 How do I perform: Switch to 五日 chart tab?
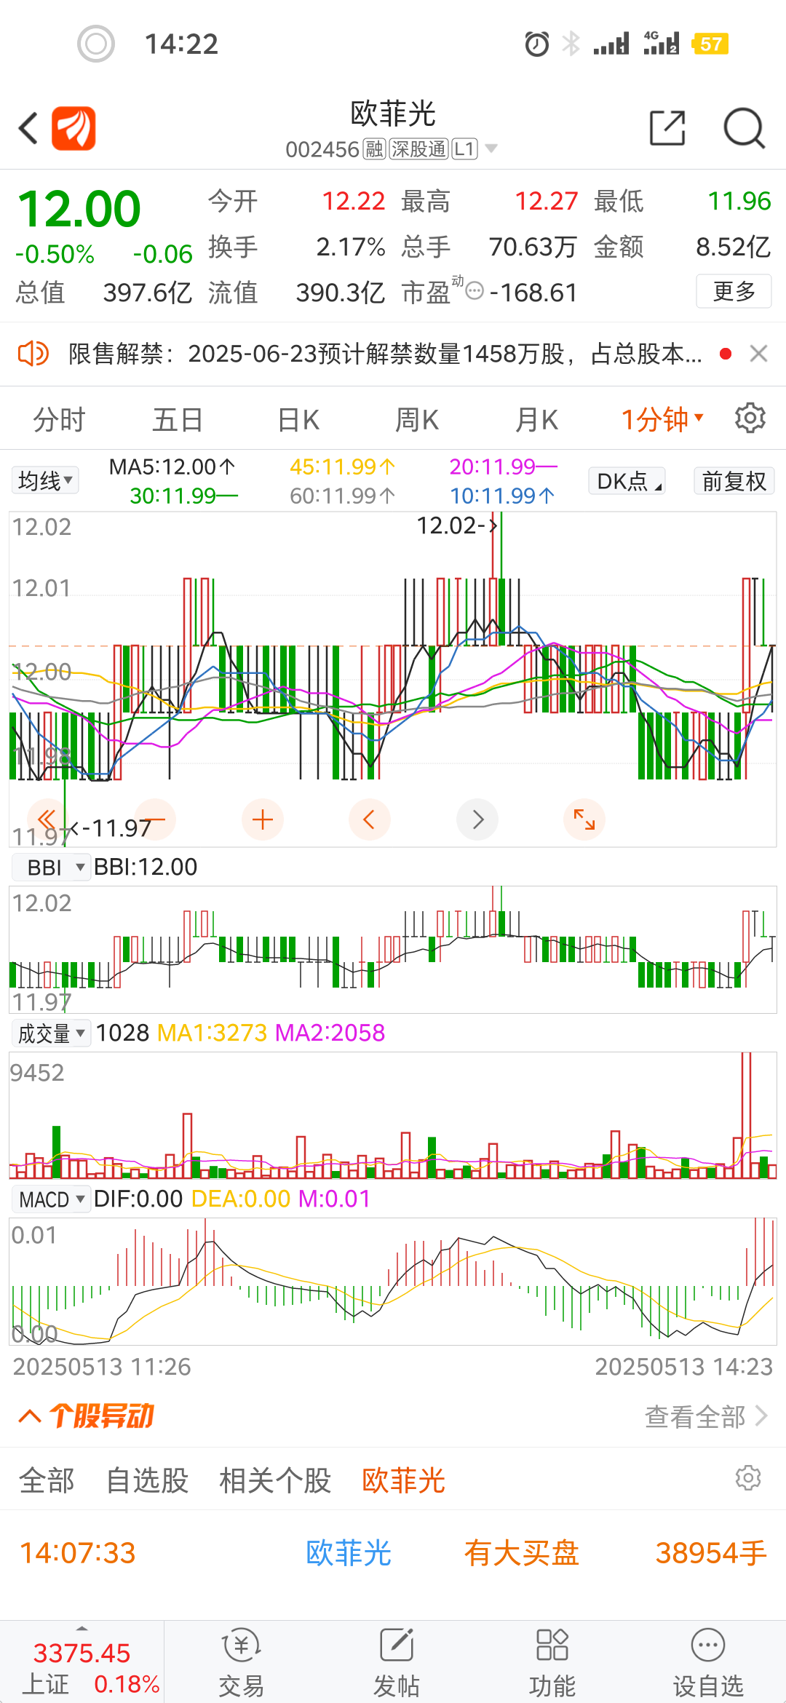click(178, 420)
